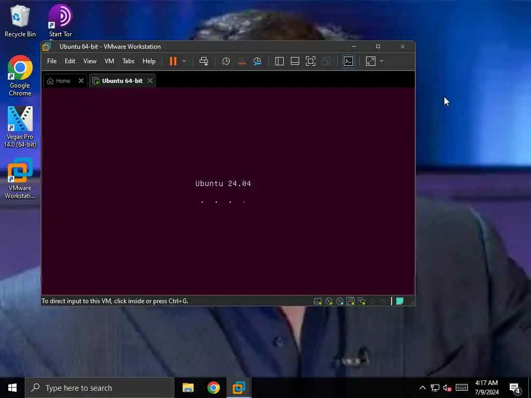The image size is (531, 398).
Task: Take a snapshot of this virtual machine
Action: tap(226, 61)
